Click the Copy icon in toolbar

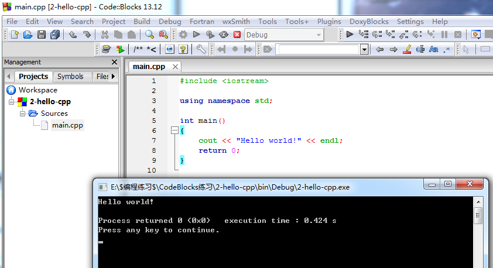pyautogui.click(x=118, y=35)
